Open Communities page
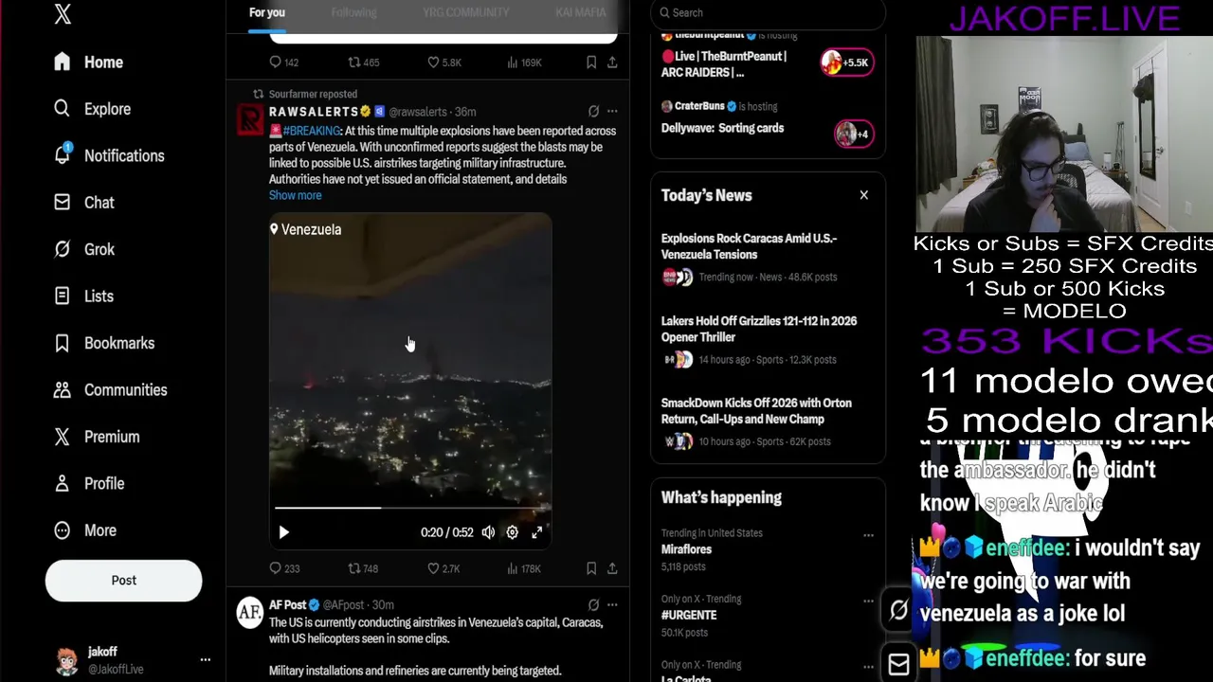 coord(110,390)
